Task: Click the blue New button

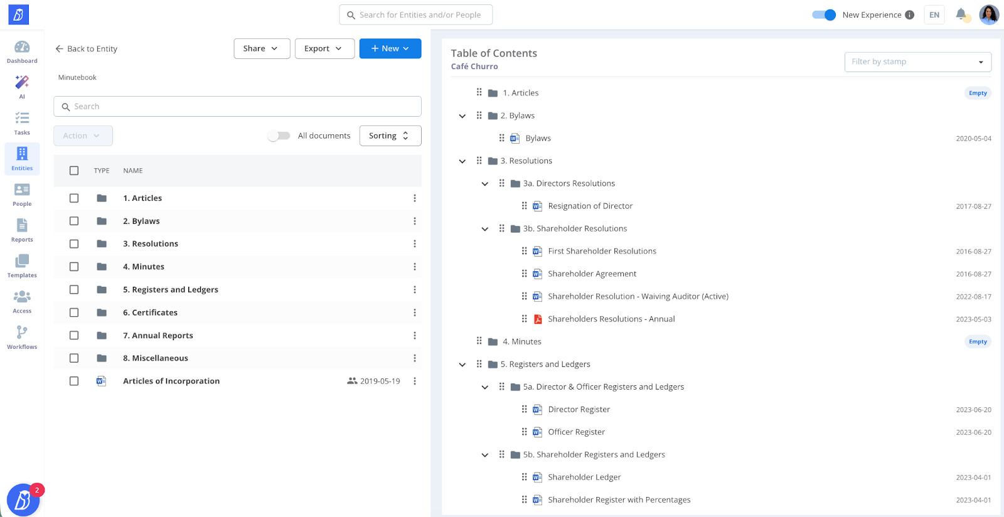Action: coord(390,48)
